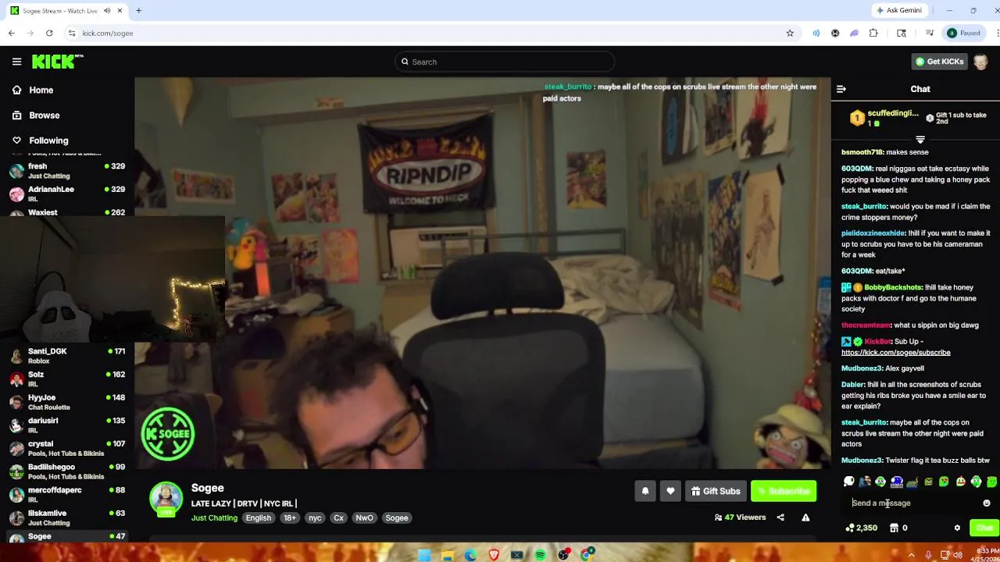Select the nyc tag
Viewport: 1000px width, 562px height.
coord(315,518)
